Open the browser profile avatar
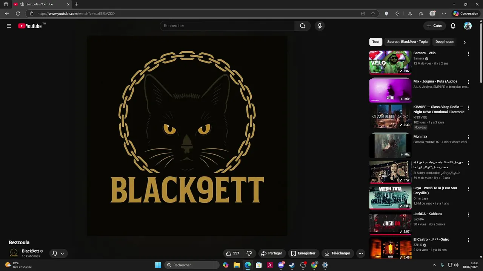 432,14
